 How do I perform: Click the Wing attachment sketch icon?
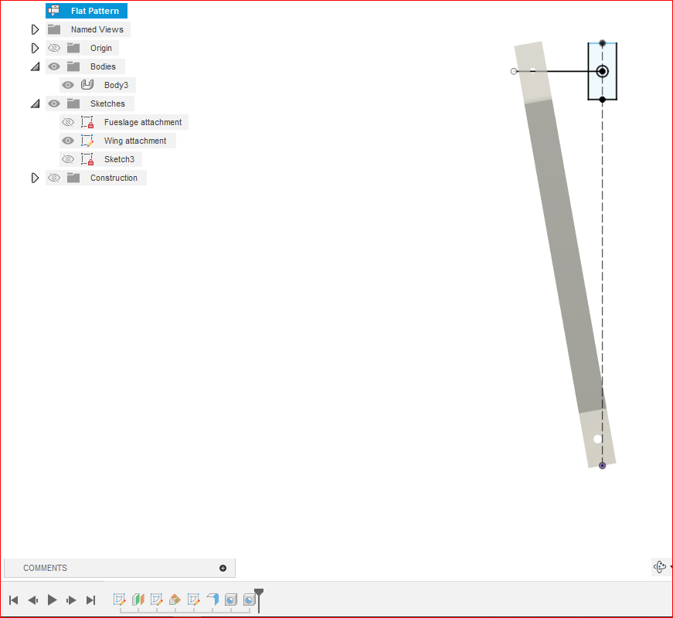point(87,141)
